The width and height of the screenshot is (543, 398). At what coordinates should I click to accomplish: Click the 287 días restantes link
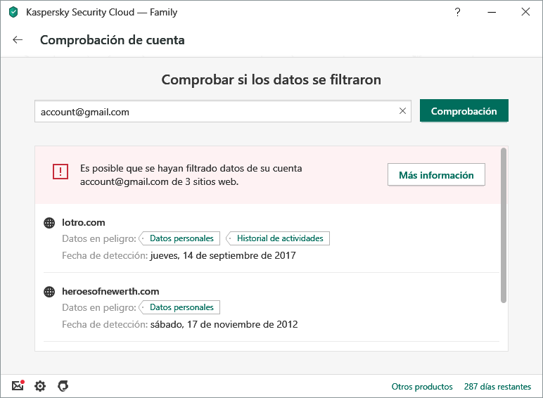(497, 387)
